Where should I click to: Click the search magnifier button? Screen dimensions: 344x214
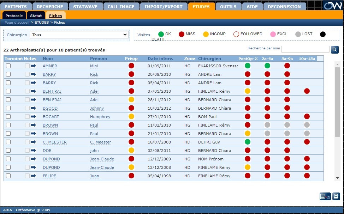click(x=334, y=49)
